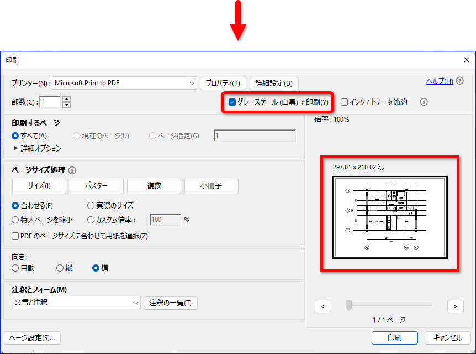Select the 現在のページ radio button
The width and height of the screenshot is (476, 354).
tap(75, 136)
